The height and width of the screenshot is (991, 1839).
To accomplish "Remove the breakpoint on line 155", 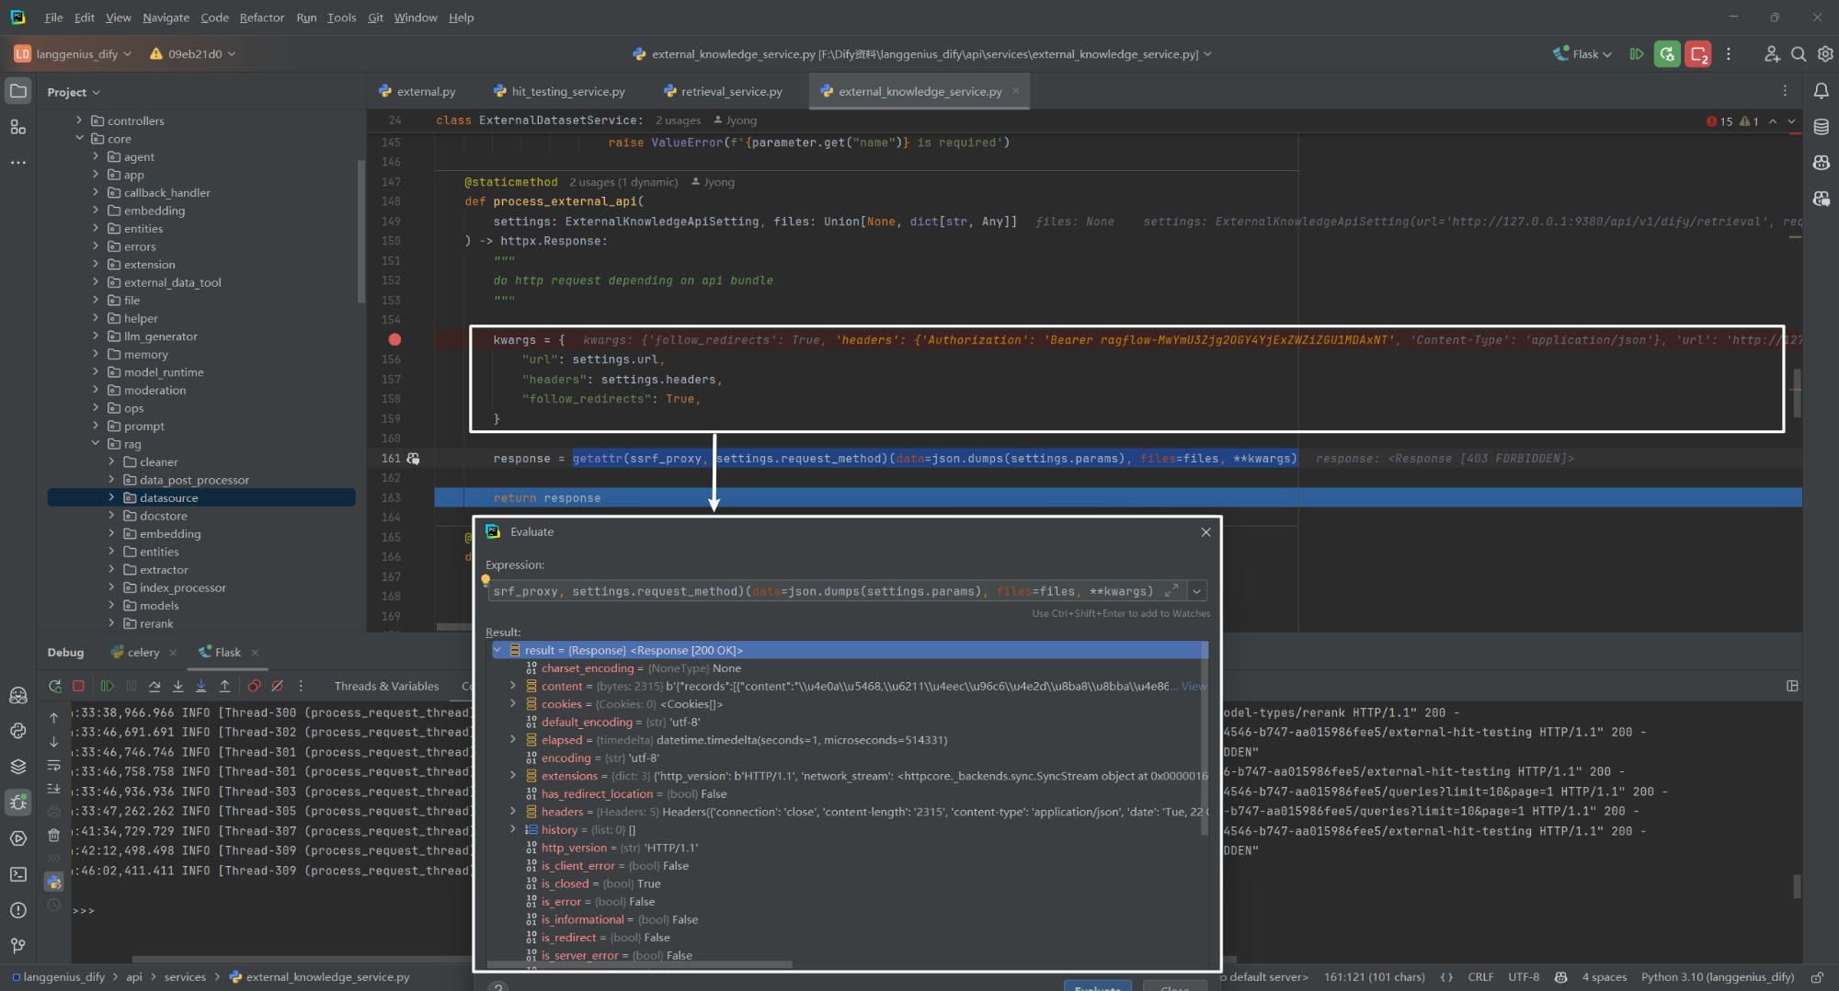I will pyautogui.click(x=394, y=339).
